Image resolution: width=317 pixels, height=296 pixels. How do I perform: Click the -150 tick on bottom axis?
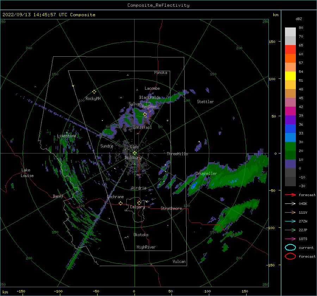point(21,291)
